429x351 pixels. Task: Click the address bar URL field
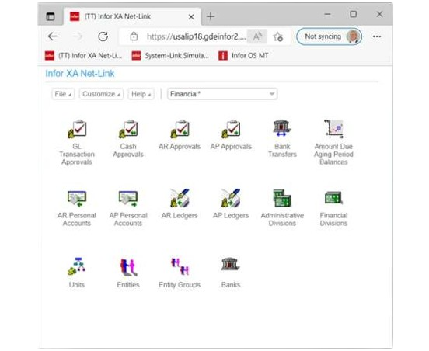point(196,36)
